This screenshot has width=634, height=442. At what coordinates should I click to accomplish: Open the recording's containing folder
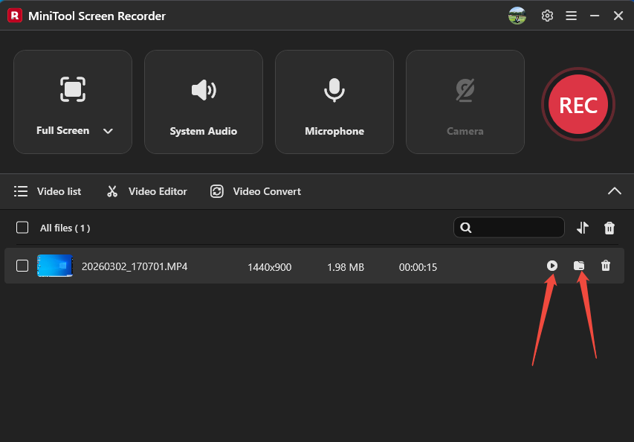pyautogui.click(x=579, y=266)
